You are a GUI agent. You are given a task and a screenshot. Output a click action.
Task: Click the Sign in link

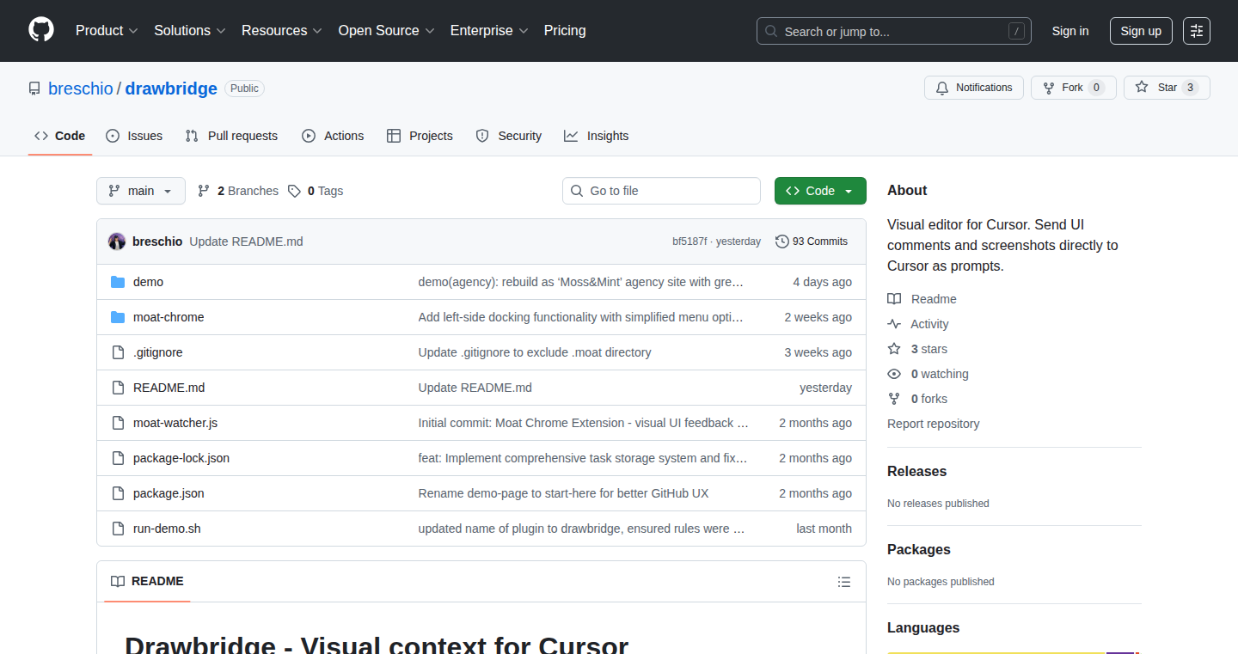click(1070, 31)
